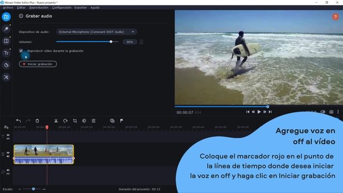This screenshot has width=343, height=193.
Task: Go back from Grabar audio panel
Action: point(21,16)
